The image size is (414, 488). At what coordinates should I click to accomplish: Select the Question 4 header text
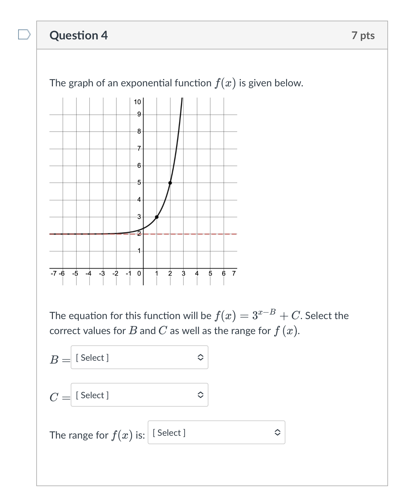click(x=78, y=35)
